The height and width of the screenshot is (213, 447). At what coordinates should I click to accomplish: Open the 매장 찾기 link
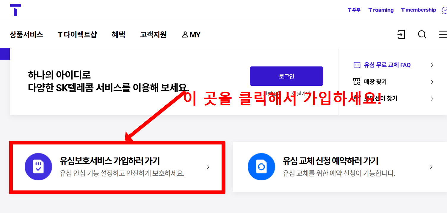click(375, 82)
